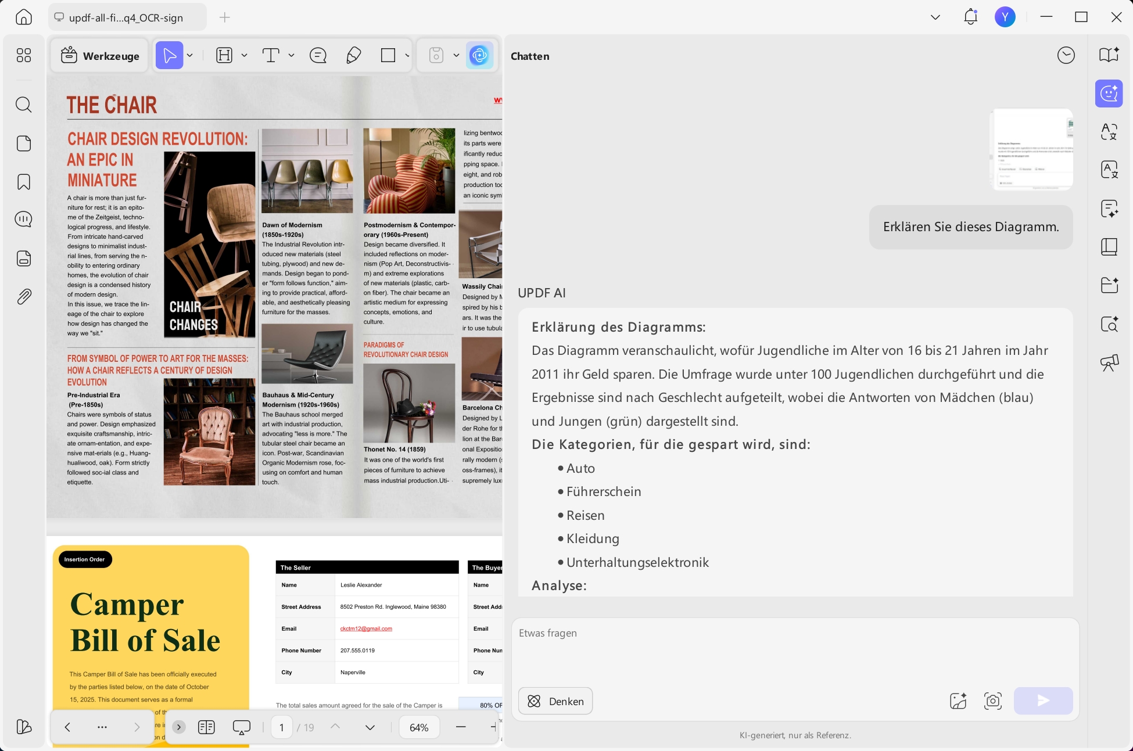The height and width of the screenshot is (751, 1133).
Task: Start presentation slideshow mode
Action: point(241,727)
